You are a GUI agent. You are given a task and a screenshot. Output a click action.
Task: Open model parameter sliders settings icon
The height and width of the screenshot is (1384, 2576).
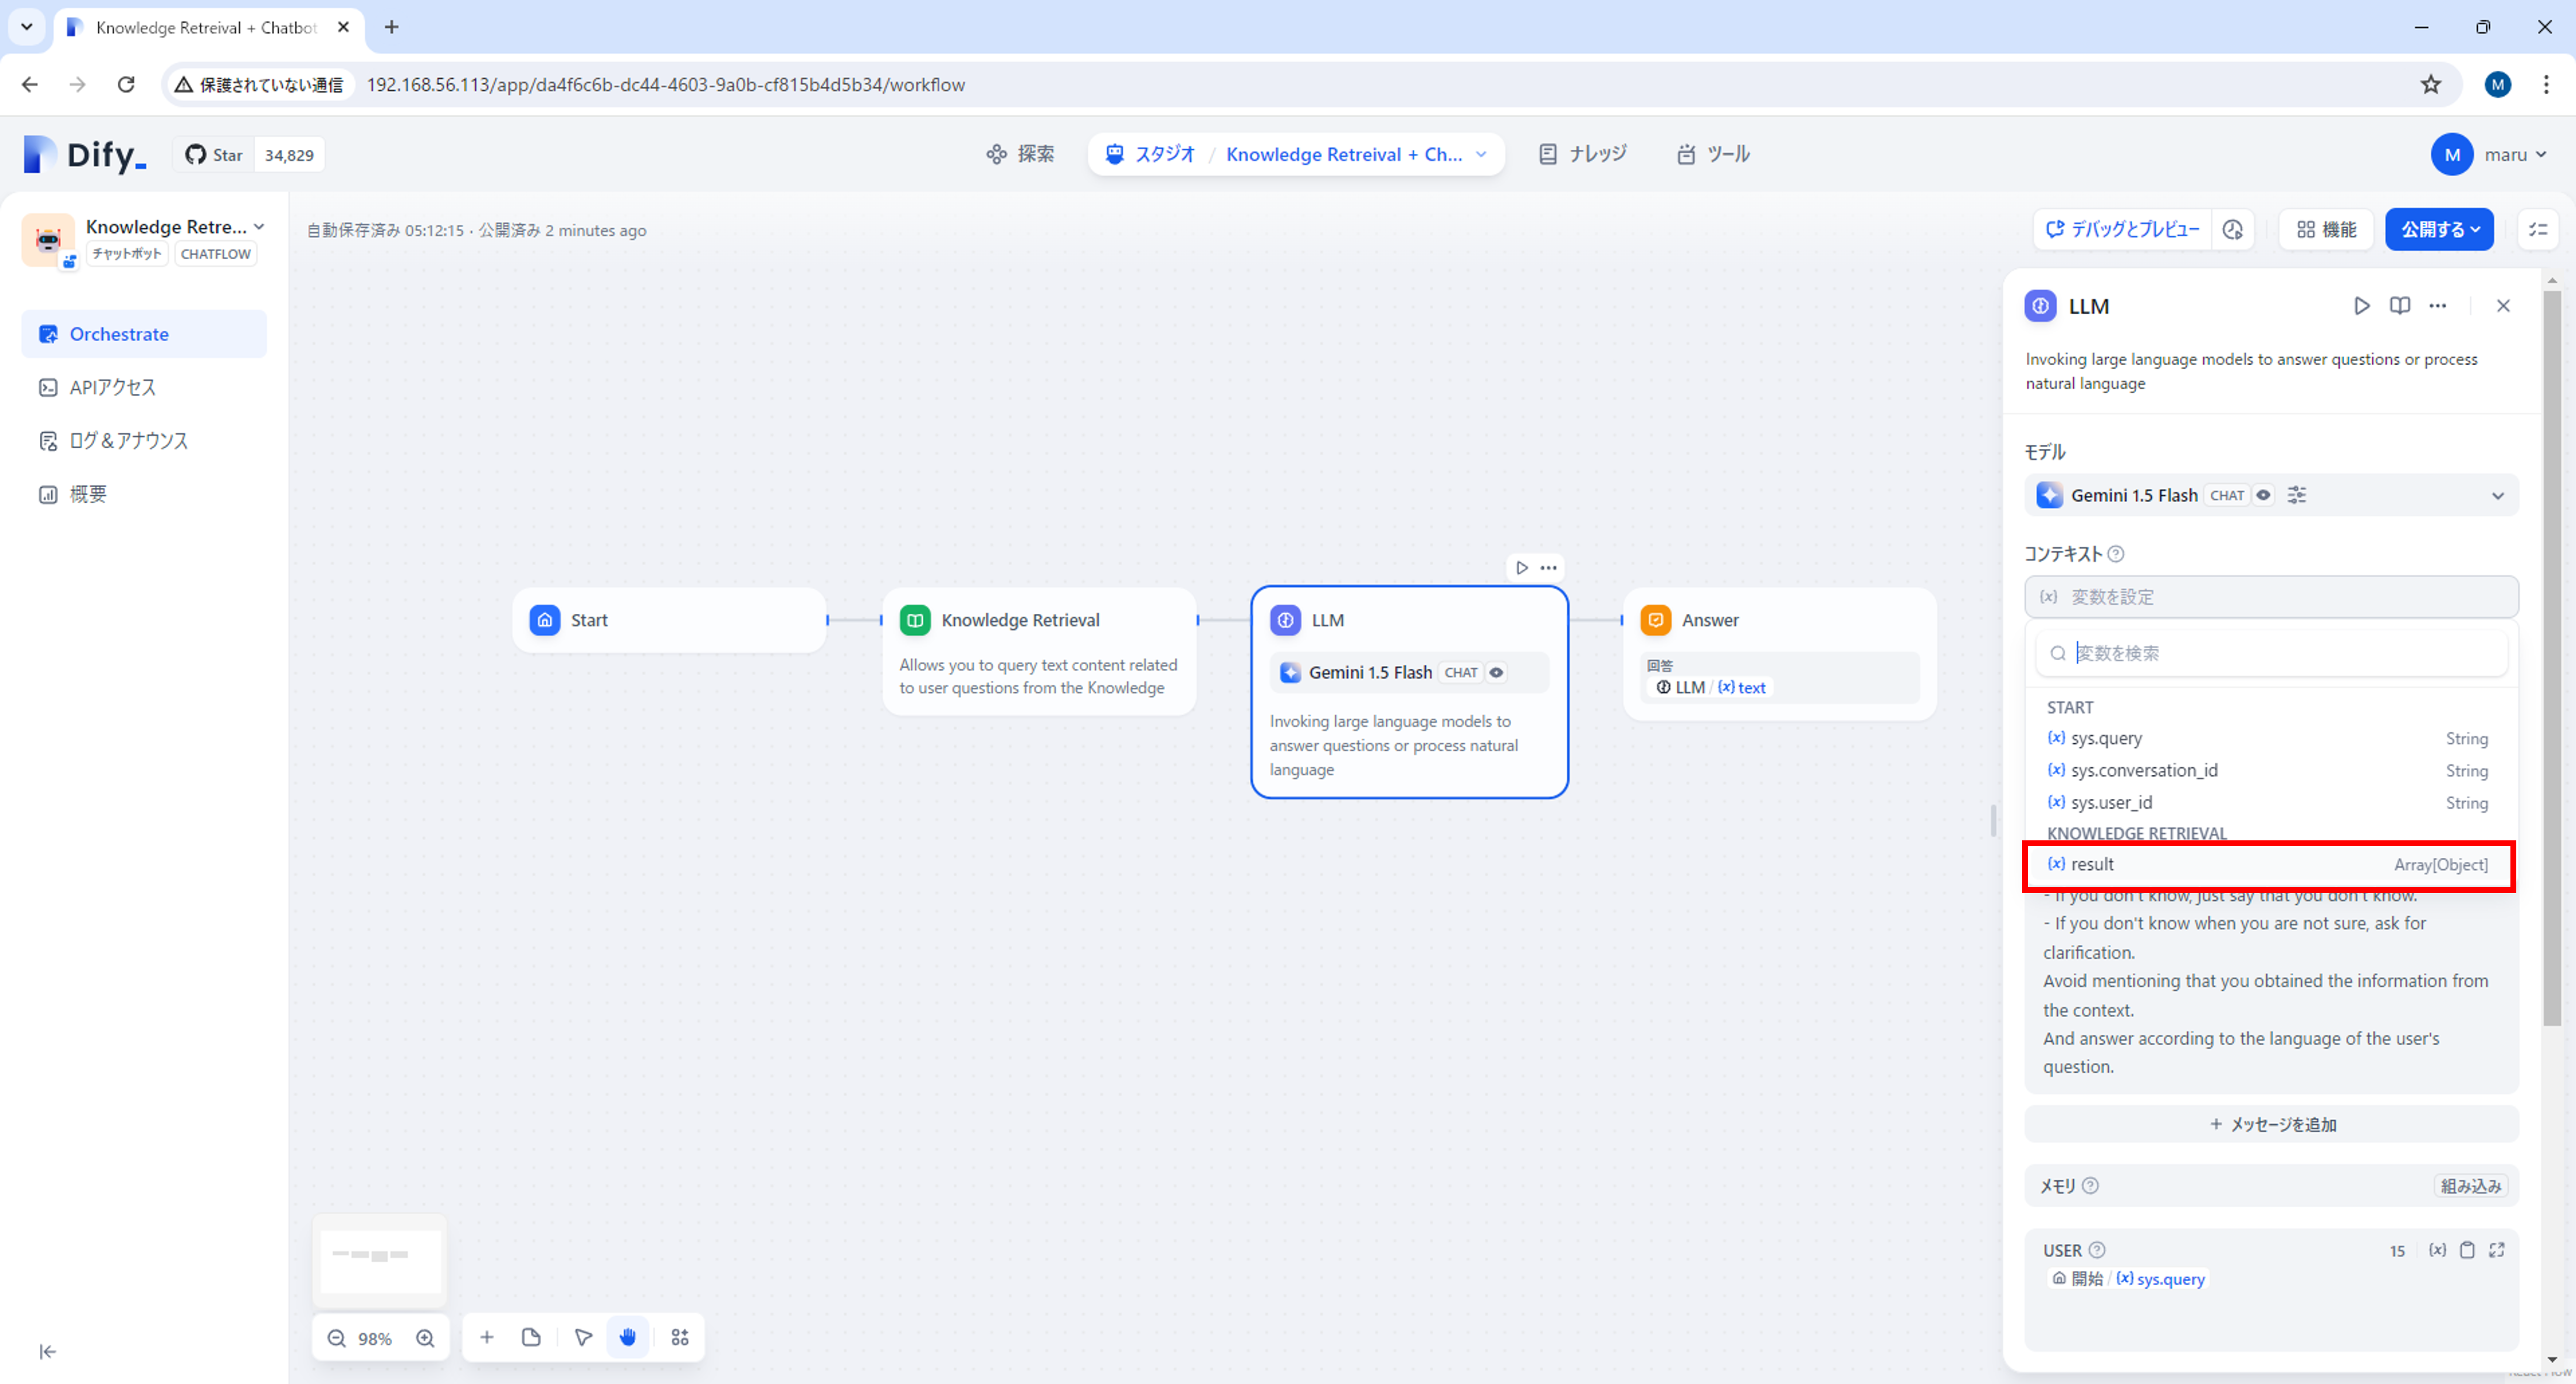[x=2297, y=494]
